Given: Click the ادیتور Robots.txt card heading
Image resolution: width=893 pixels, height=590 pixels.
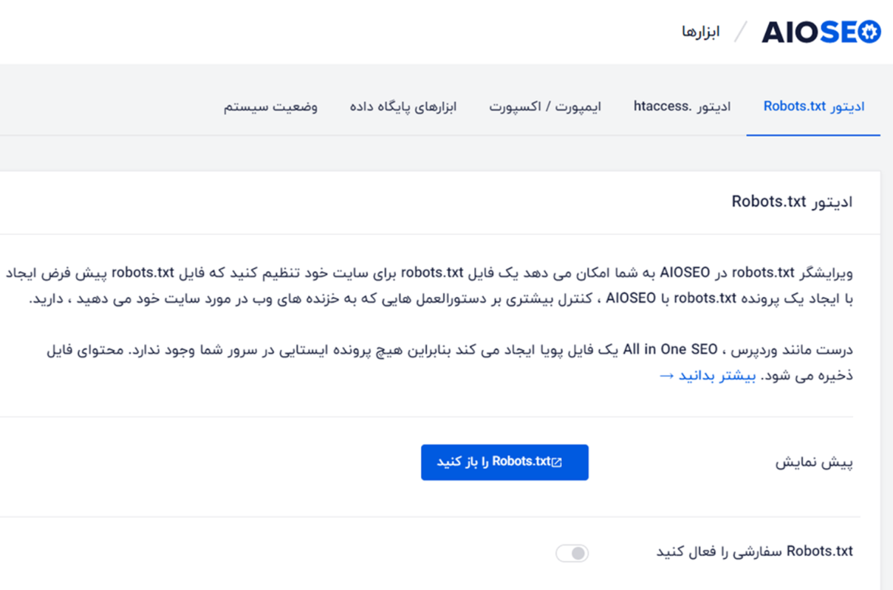Looking at the screenshot, I should pos(792,202).
